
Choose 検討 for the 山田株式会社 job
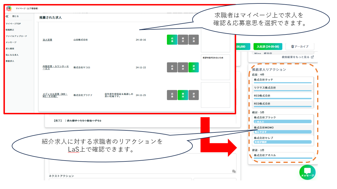183,40
